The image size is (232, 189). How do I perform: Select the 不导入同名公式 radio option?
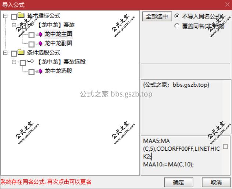tap(176, 16)
